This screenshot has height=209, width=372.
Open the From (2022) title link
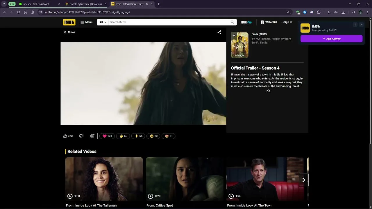coord(259,34)
